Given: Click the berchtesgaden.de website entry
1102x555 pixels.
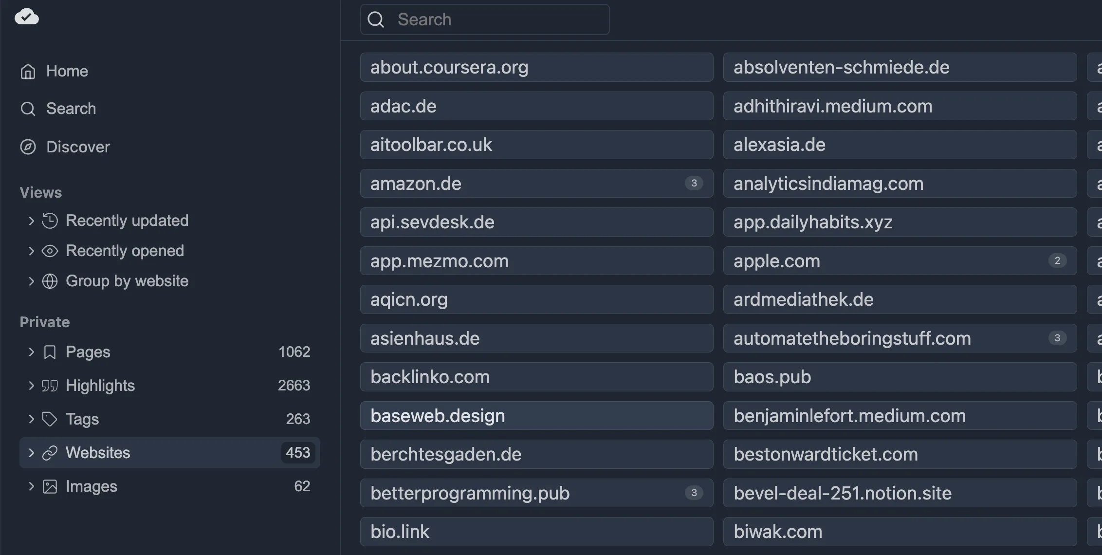Looking at the screenshot, I should pos(536,454).
